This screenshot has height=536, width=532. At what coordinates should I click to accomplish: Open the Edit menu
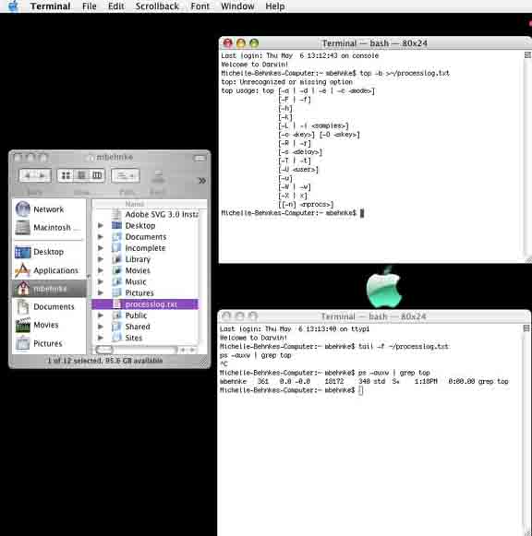click(x=116, y=6)
